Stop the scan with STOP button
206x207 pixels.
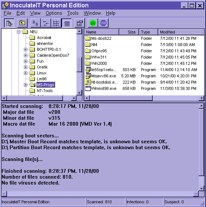[x=103, y=23]
